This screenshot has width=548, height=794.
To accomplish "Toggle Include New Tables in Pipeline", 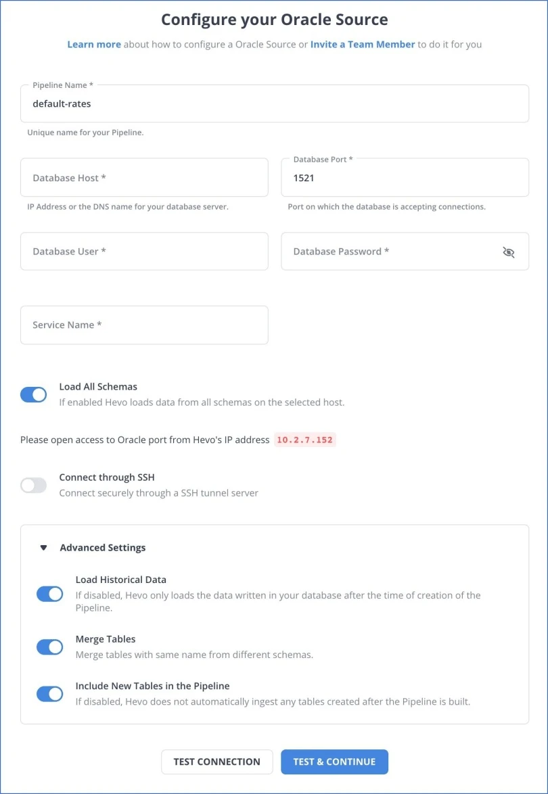I will click(49, 694).
